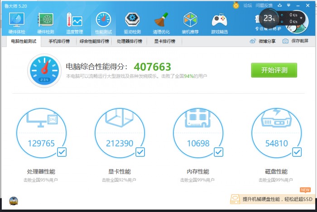Click the 微博分享 link

pos(267,41)
